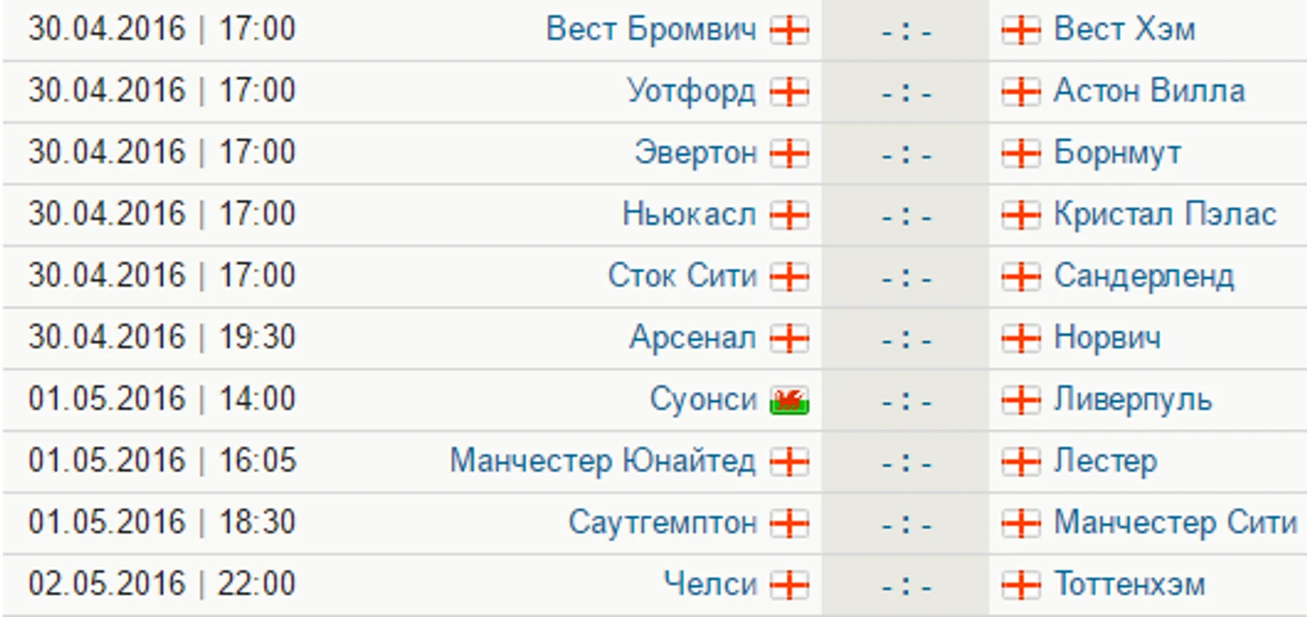Open the Сандерленд team link
This screenshot has width=1307, height=617.
1144,277
